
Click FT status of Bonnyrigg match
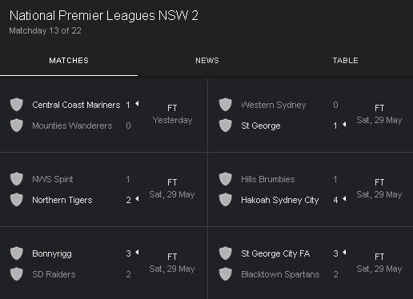pos(172,257)
